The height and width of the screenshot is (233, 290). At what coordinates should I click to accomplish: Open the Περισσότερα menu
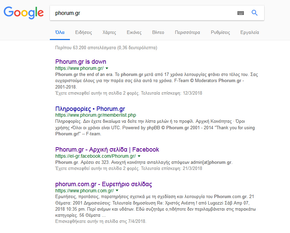187,32
